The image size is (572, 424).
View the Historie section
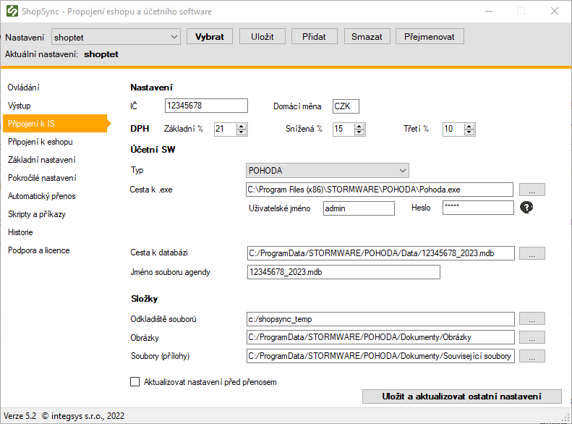(x=20, y=232)
